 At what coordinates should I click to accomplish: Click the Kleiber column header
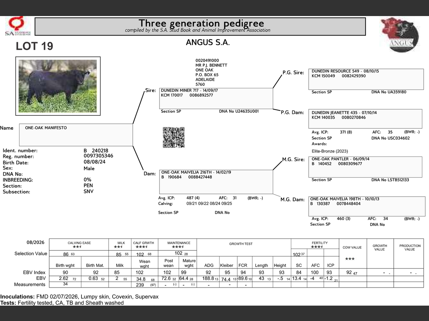[x=227, y=265]
